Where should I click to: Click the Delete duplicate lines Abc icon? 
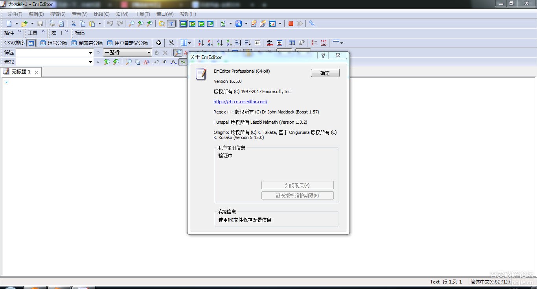click(x=270, y=43)
